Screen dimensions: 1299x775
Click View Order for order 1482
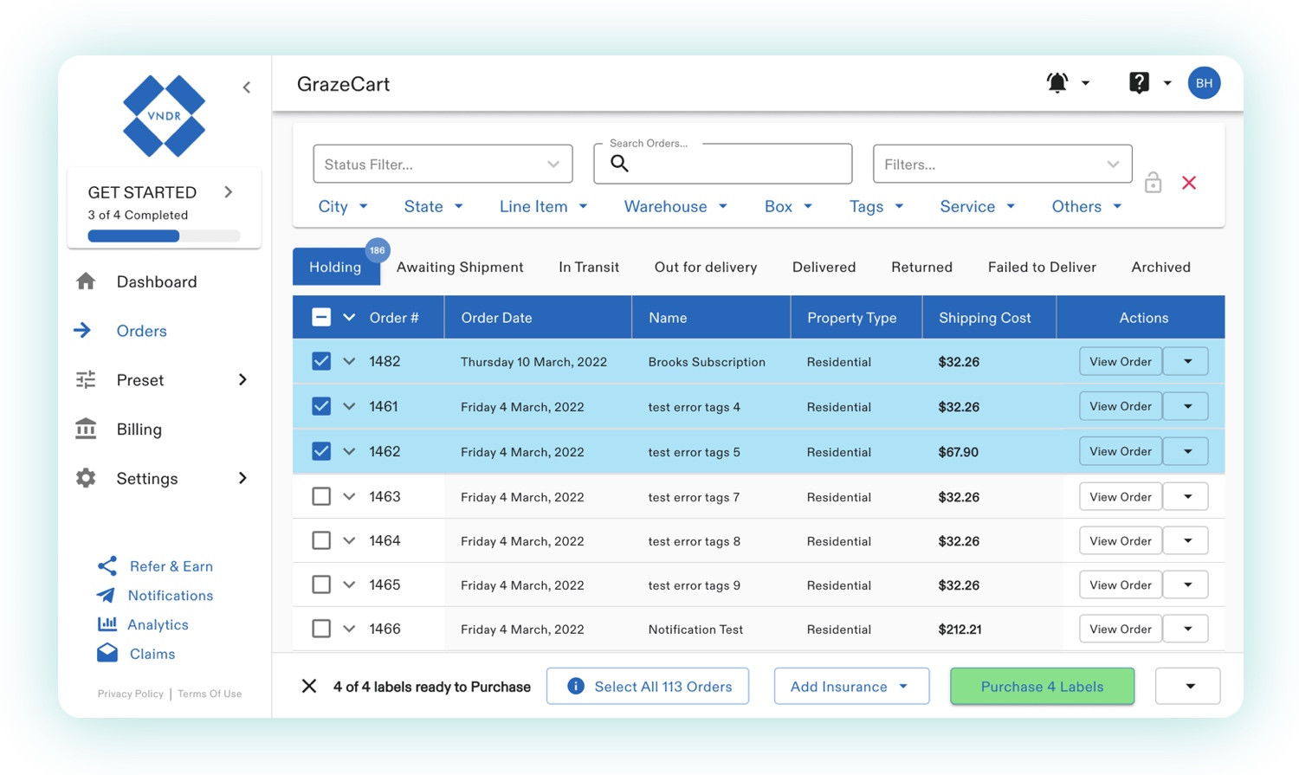(1121, 361)
